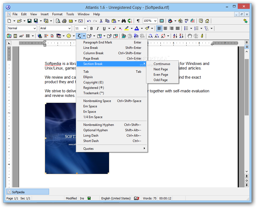Insert hyperlink globe icon
The width and height of the screenshot is (257, 208).
pos(40,36)
